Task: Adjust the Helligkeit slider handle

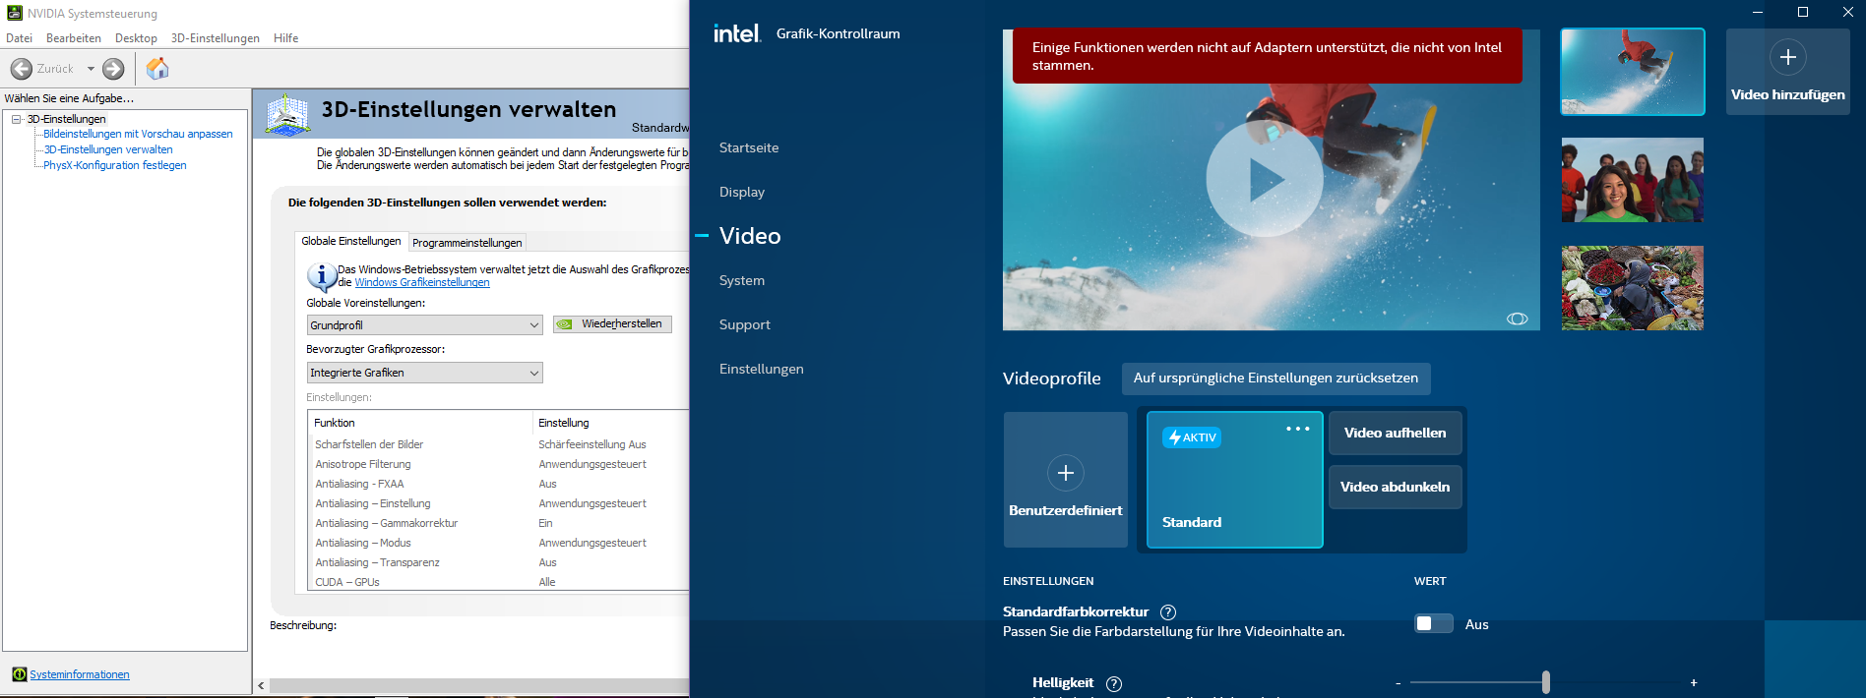Action: tap(1546, 682)
